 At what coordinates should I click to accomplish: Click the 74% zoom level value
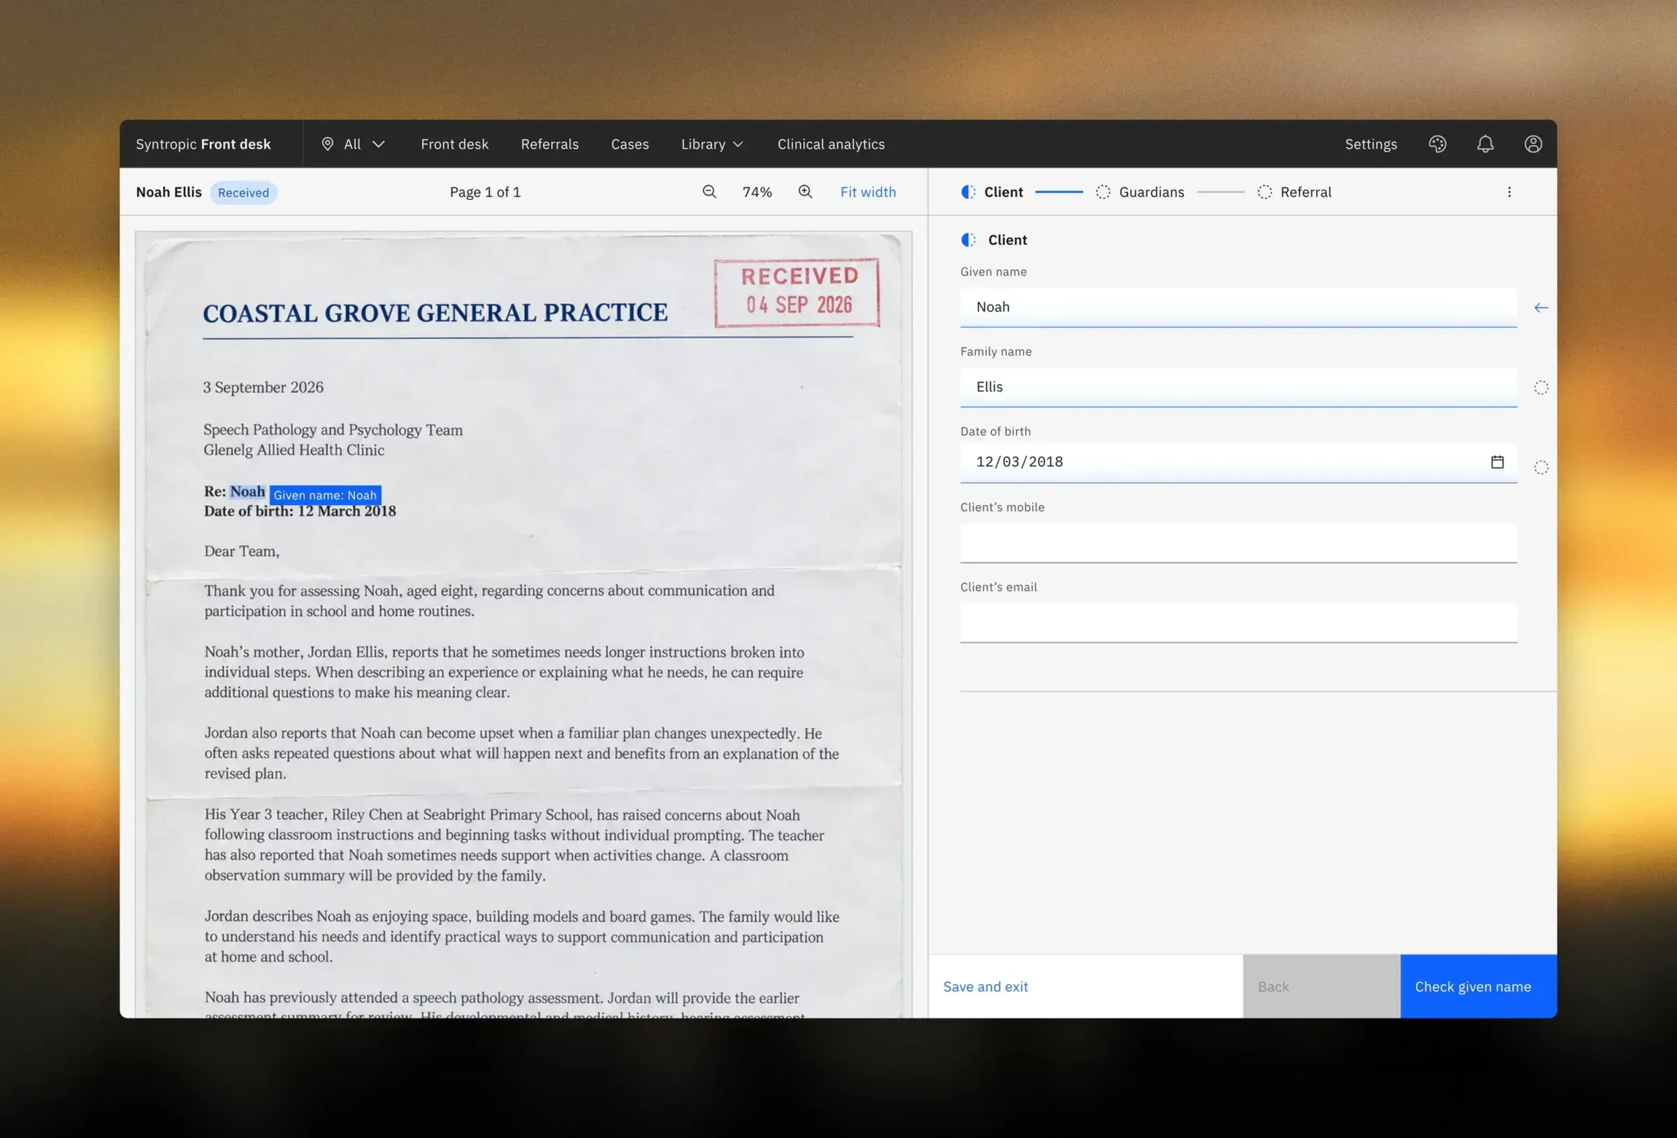[x=757, y=192]
